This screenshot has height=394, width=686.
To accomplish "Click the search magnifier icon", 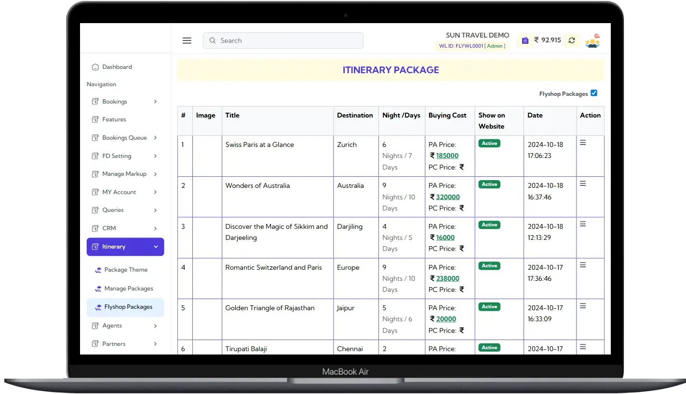I will [x=213, y=40].
